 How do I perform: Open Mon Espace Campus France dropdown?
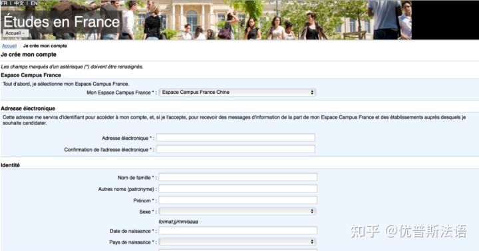tap(238, 93)
